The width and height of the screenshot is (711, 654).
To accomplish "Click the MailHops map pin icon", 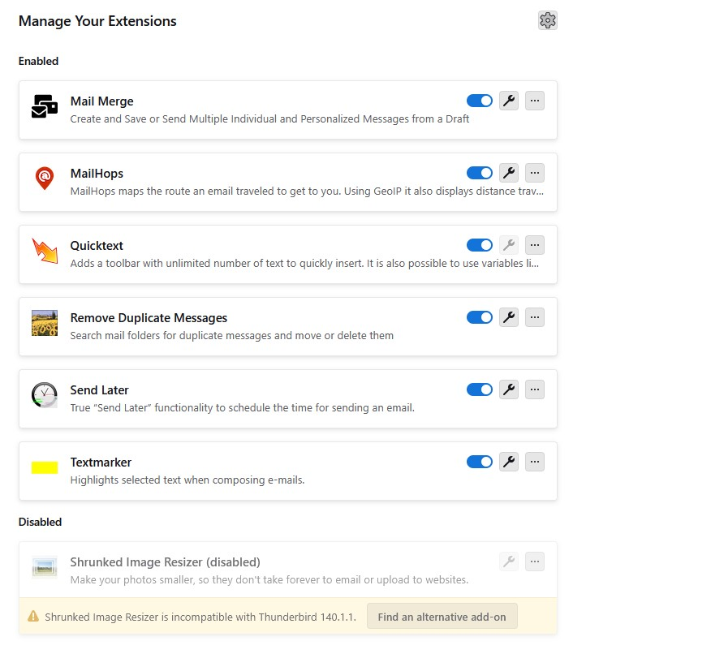I will (45, 178).
